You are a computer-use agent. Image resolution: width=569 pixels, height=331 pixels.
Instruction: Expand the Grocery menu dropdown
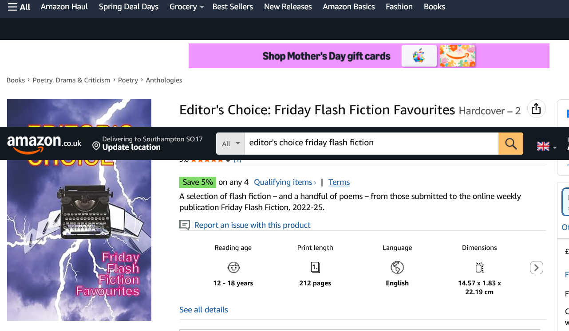[x=186, y=7]
